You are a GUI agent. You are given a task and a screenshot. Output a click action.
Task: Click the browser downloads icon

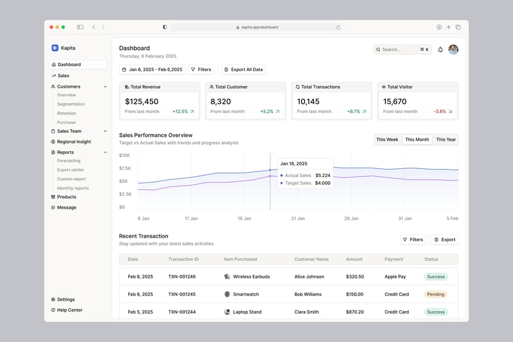(439, 27)
